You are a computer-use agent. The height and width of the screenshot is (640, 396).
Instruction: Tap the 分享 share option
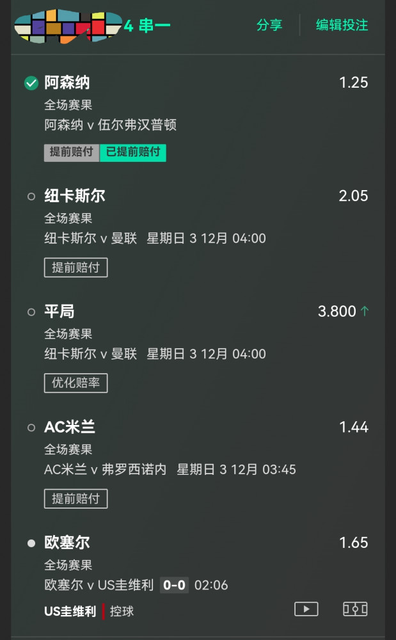click(x=269, y=25)
